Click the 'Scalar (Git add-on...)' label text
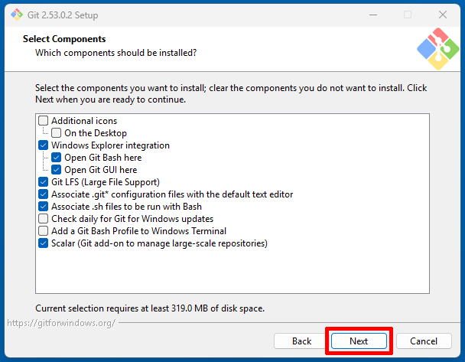465x362 pixels. pyautogui.click(x=159, y=243)
